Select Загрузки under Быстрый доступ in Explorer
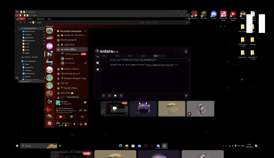The width and height of the screenshot is (274, 158). pos(28,35)
